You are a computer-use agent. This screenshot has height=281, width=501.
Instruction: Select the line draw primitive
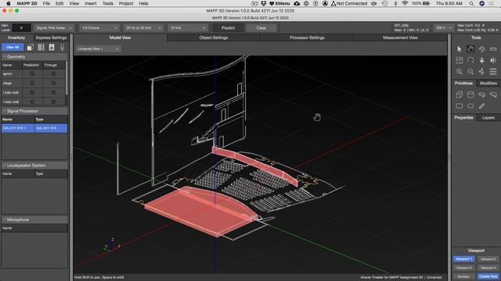[481, 106]
